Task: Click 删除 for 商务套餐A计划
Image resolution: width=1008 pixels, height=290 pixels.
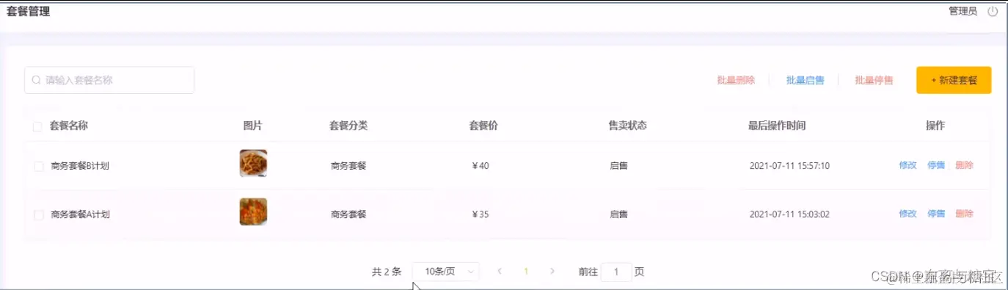Action: [x=964, y=214]
